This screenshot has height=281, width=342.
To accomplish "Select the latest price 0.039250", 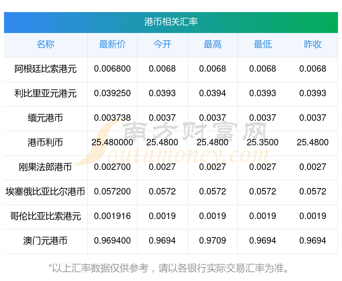I will coord(112,93).
